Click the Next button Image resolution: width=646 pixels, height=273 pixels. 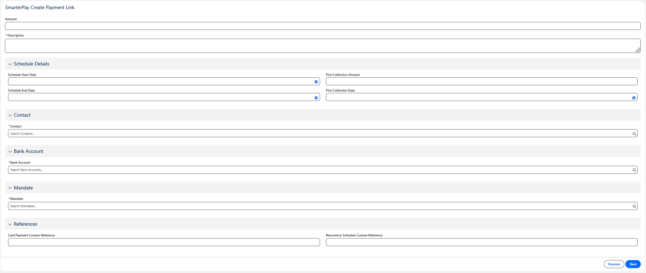[633, 264]
